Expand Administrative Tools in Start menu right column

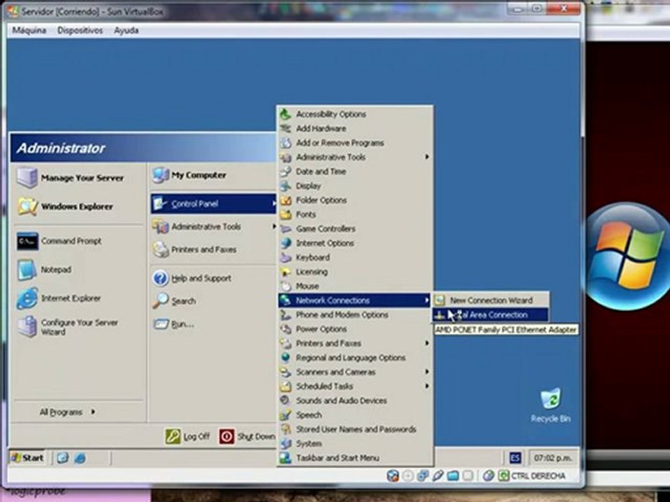pos(214,227)
